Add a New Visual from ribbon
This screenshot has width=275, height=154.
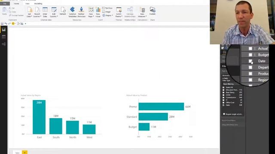click(x=98, y=12)
